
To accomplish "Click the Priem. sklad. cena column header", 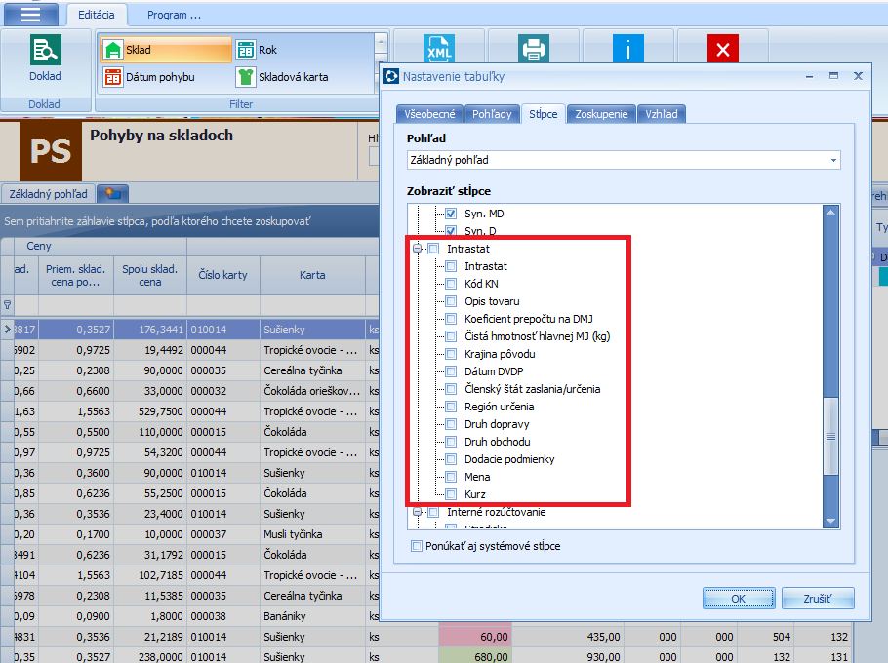I will [75, 275].
